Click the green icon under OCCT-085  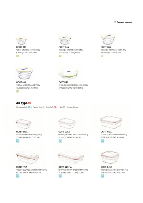pyautogui.click(x=102, y=56)
